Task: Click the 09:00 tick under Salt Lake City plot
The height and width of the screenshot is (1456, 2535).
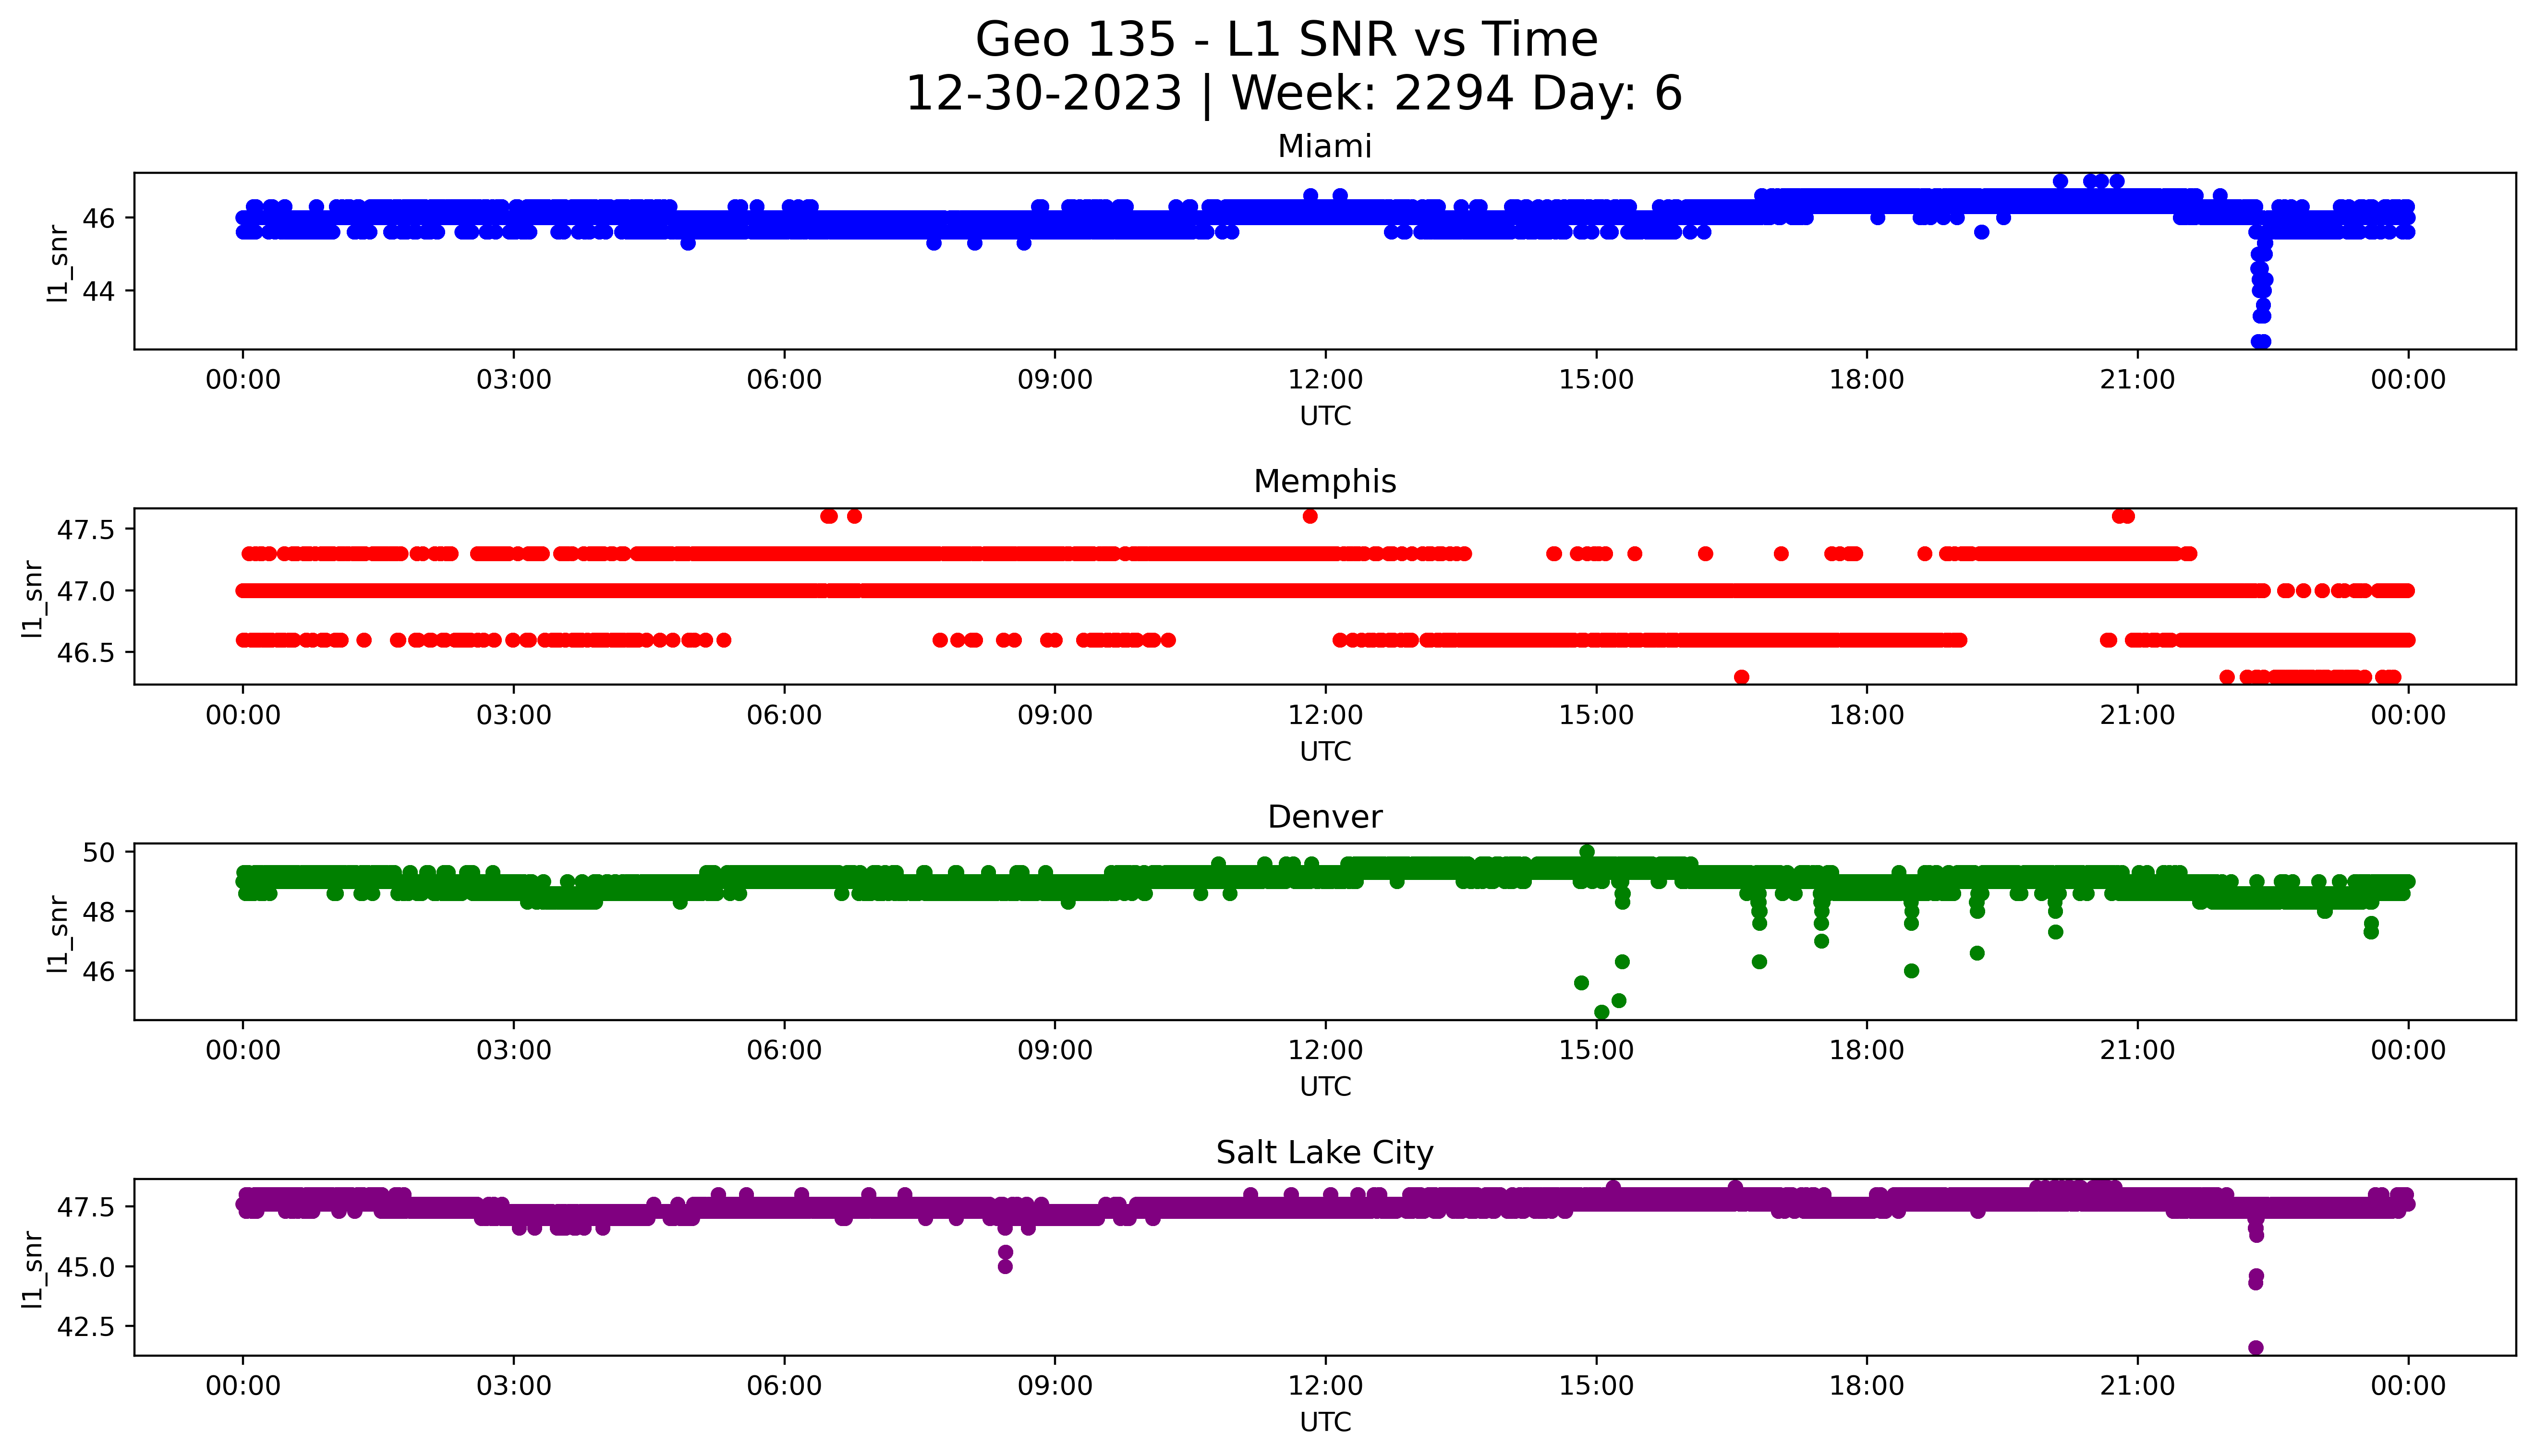Action: [x=1055, y=1386]
